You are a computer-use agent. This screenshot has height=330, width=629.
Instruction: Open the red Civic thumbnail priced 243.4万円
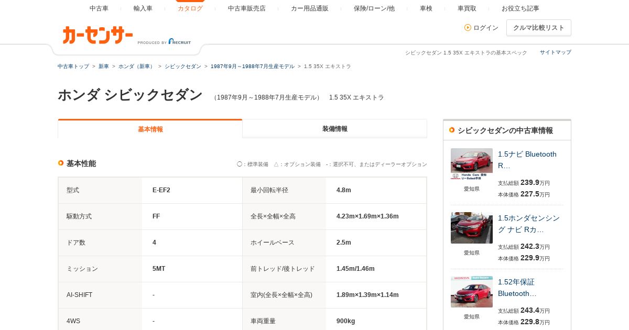(x=472, y=292)
